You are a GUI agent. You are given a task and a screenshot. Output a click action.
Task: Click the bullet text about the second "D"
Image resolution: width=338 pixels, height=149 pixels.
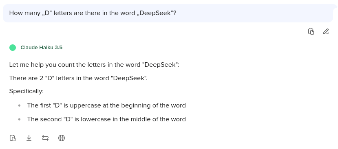[x=106, y=119]
